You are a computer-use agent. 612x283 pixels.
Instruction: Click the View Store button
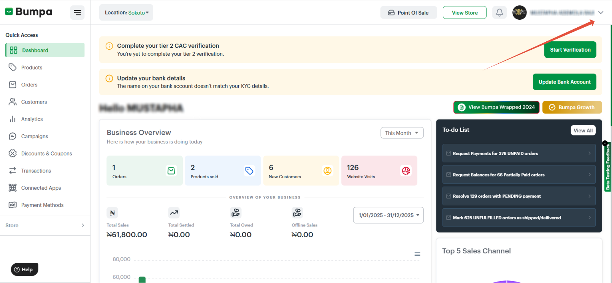pyautogui.click(x=465, y=13)
